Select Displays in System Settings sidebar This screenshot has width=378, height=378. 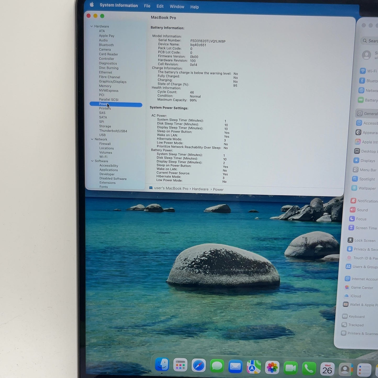pyautogui.click(x=364, y=161)
